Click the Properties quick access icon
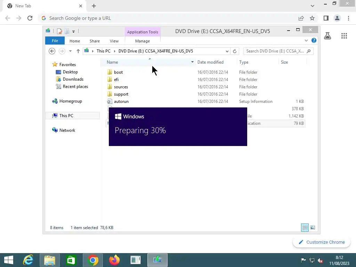 coord(59,31)
